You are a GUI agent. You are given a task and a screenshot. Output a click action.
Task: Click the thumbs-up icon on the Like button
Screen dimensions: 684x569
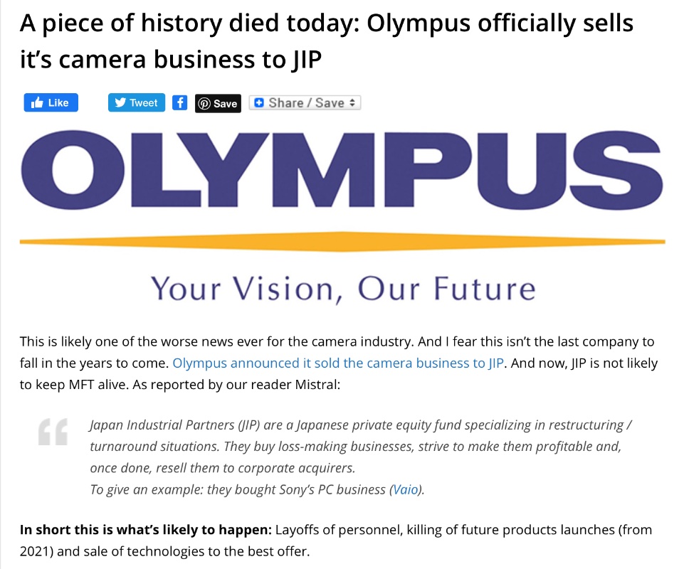click(36, 103)
